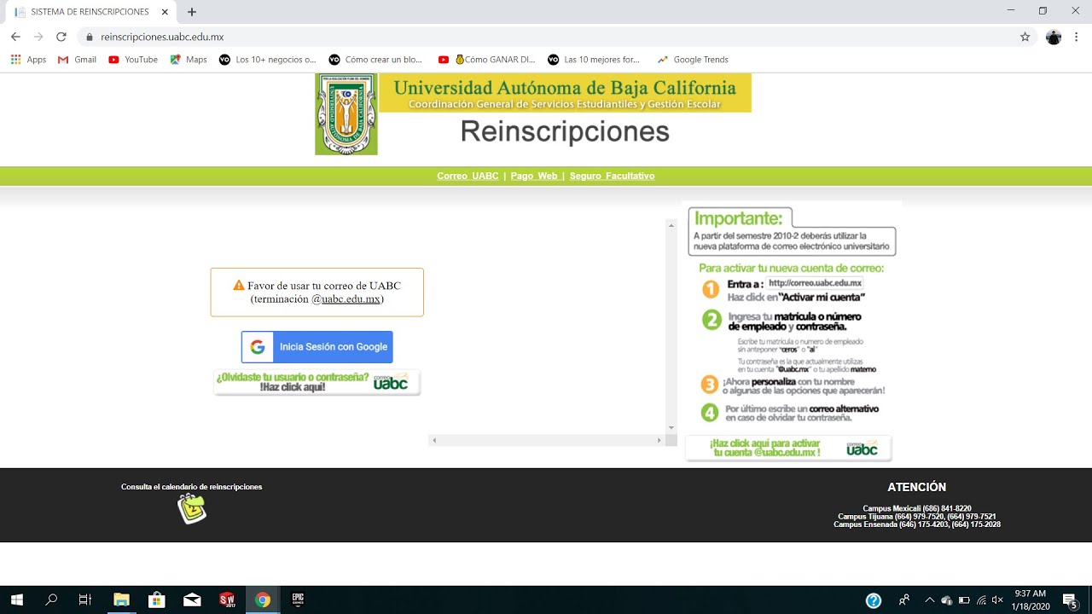
Task: Click the Google G logo on sign-in button
Action: click(258, 347)
